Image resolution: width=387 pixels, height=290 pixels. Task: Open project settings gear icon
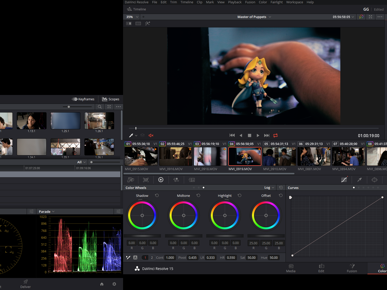click(x=114, y=284)
